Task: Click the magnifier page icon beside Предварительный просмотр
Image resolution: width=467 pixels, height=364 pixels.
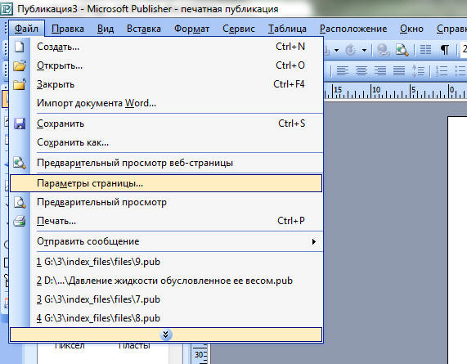Action: coord(20,203)
